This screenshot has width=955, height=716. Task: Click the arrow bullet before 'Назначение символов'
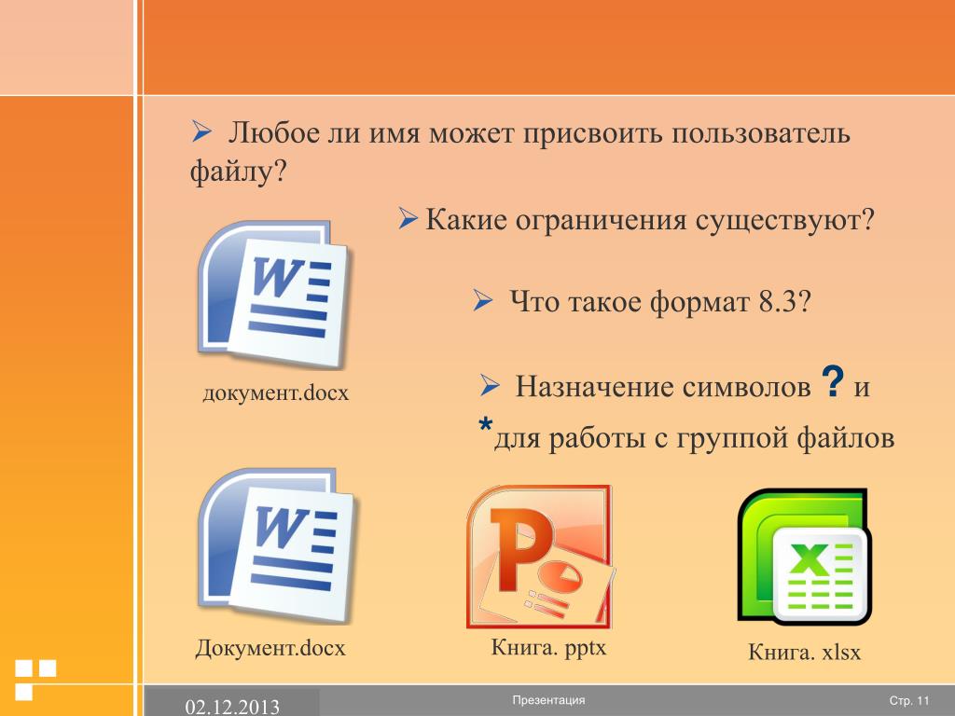pyautogui.click(x=490, y=385)
